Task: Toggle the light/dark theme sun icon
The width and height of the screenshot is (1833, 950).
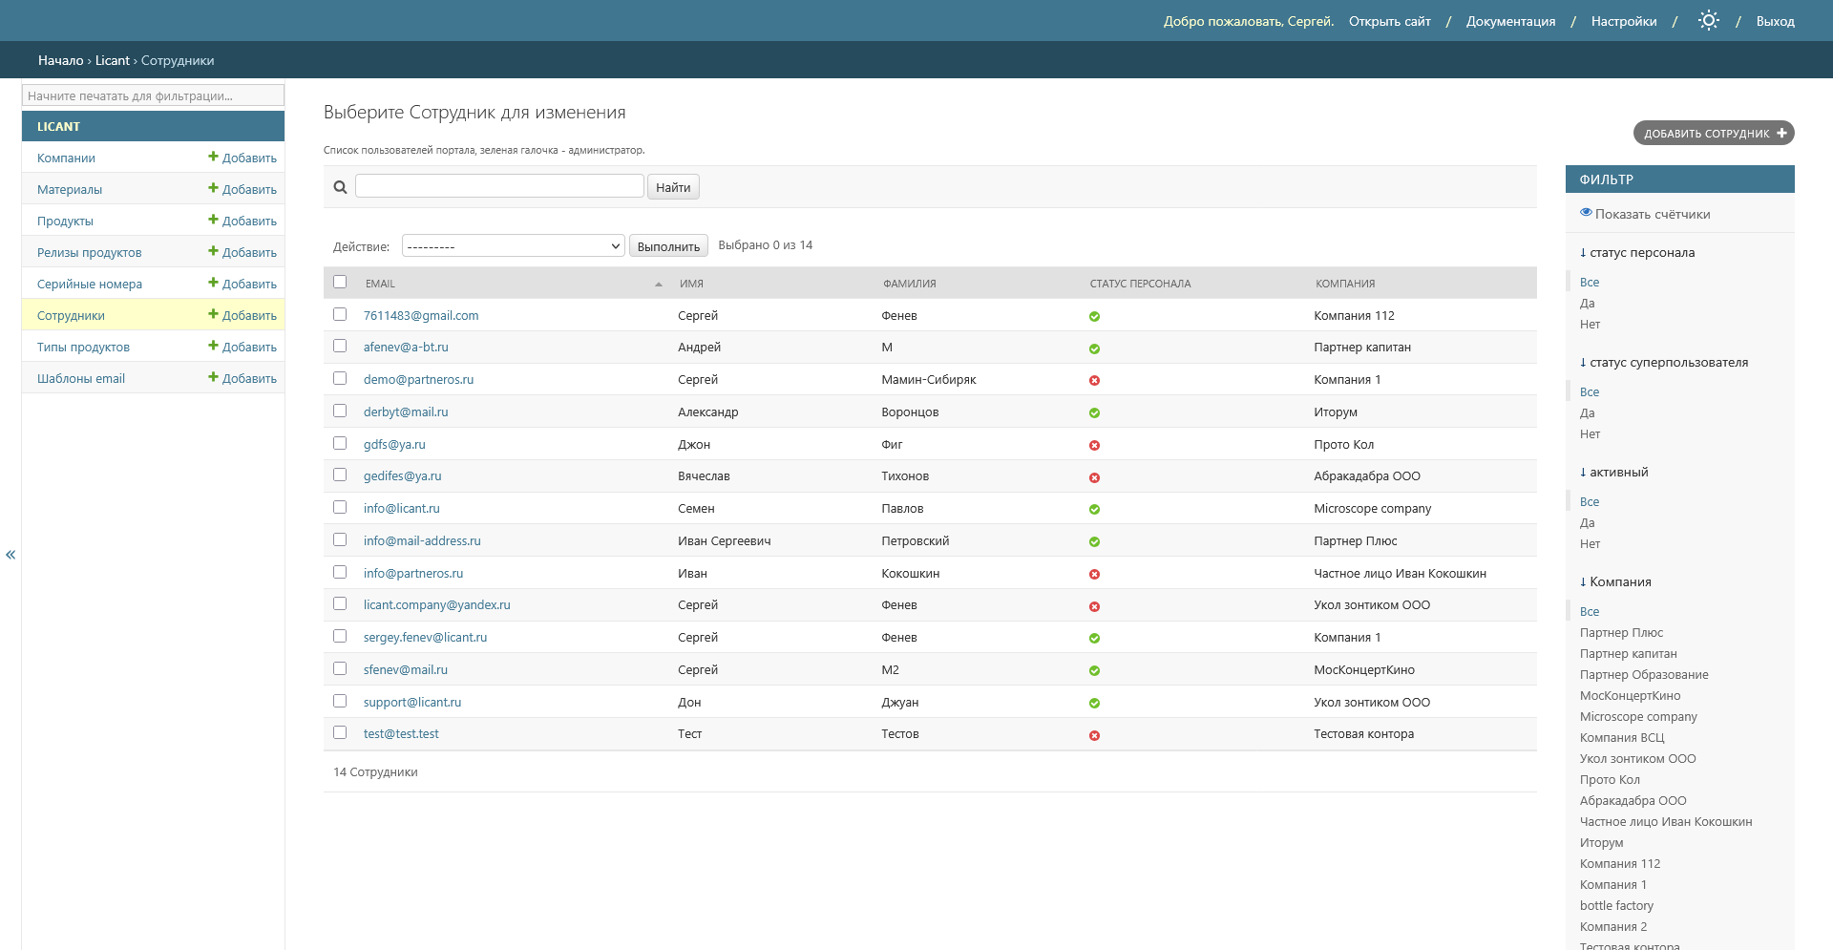Action: (x=1708, y=20)
